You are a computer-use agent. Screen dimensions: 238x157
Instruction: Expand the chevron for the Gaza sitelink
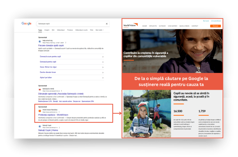[103, 67]
